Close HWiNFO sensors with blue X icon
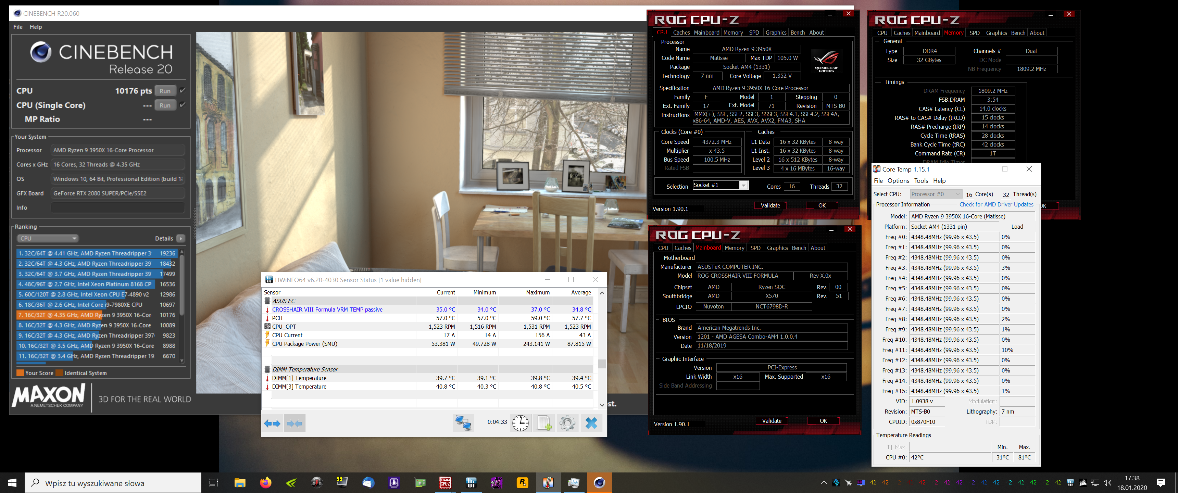Screen dimensions: 1178x493 pyautogui.click(x=591, y=423)
